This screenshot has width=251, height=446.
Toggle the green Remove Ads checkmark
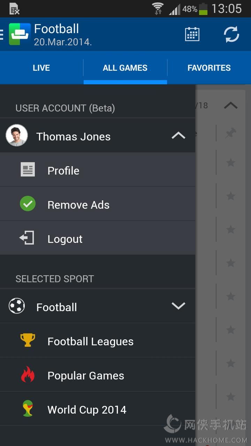click(x=28, y=204)
